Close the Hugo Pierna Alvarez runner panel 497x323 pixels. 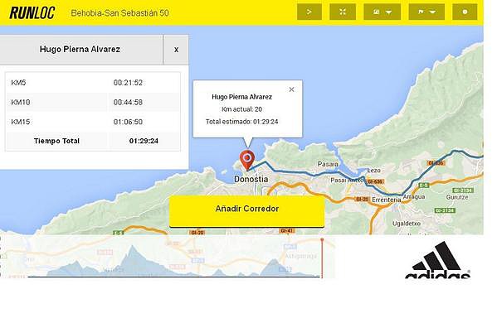(x=176, y=50)
